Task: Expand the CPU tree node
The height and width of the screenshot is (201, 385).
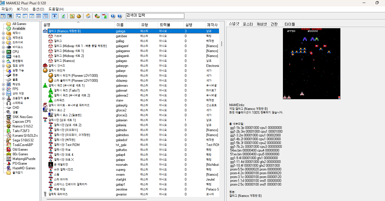Action: 3,52
